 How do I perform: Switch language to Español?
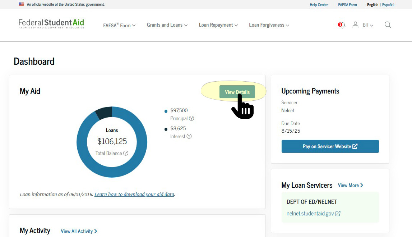[388, 5]
